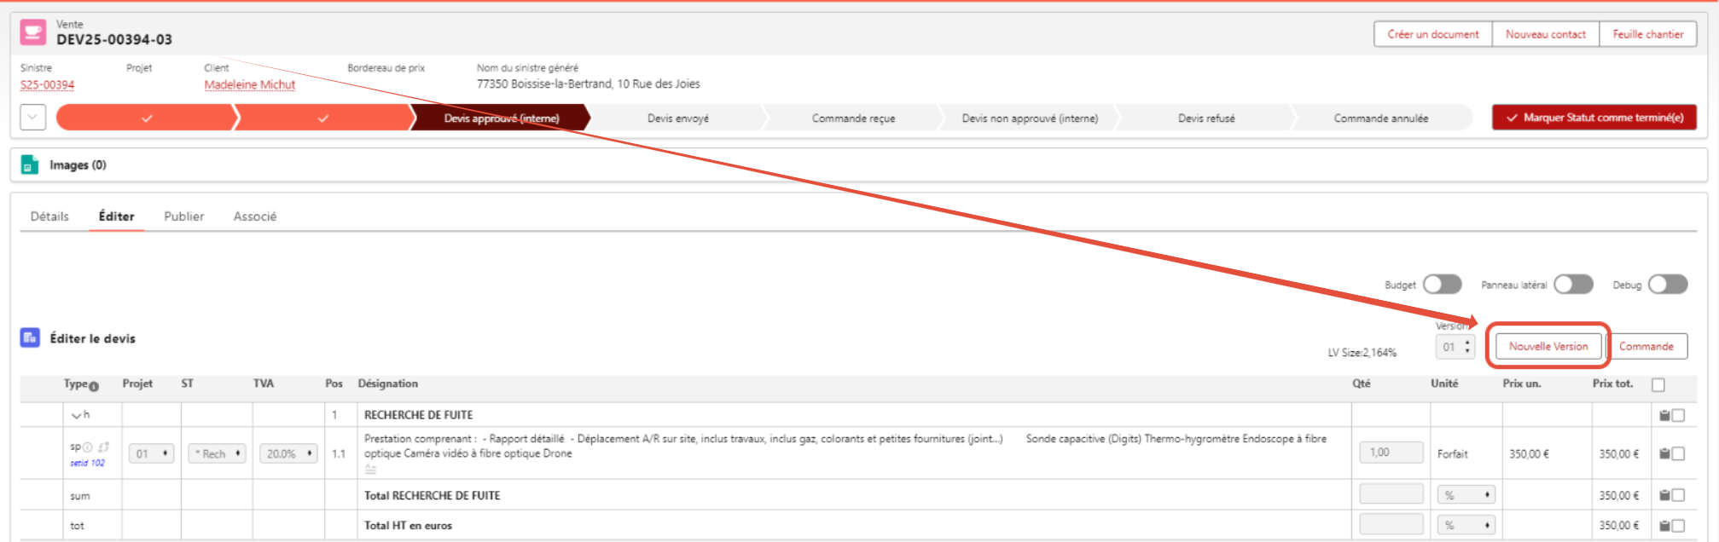Click the Qté field showing 1,00
1719x542 pixels.
(x=1391, y=453)
